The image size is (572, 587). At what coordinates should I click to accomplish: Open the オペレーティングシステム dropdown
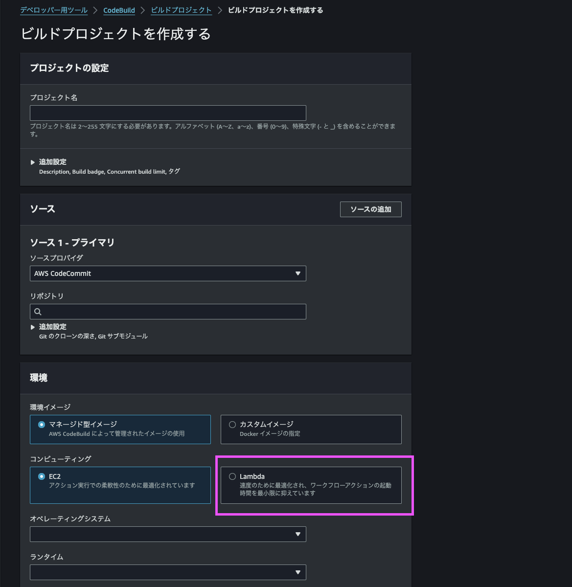pos(168,534)
